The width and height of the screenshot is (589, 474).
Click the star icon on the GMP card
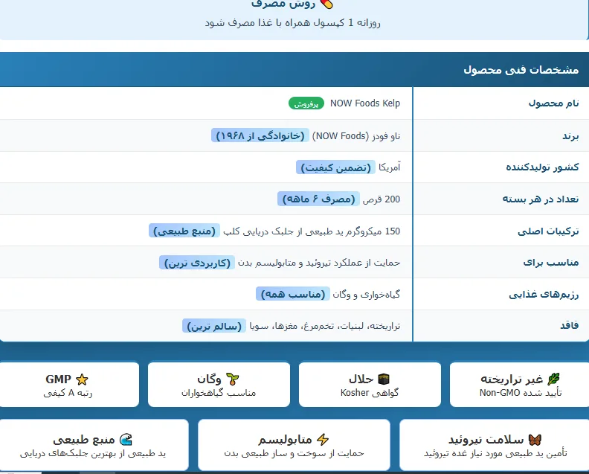point(82,379)
